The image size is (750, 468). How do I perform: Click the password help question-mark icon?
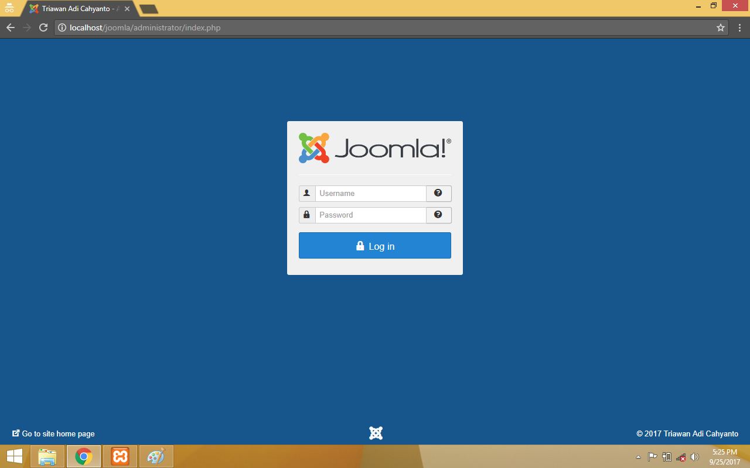(x=438, y=215)
